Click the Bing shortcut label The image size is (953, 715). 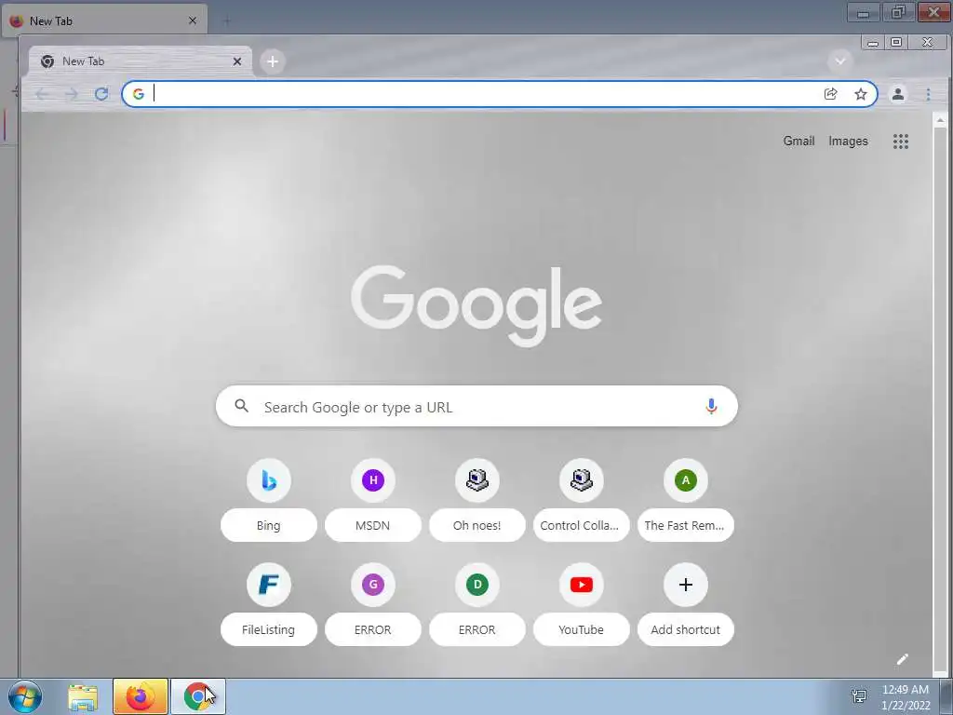click(269, 525)
